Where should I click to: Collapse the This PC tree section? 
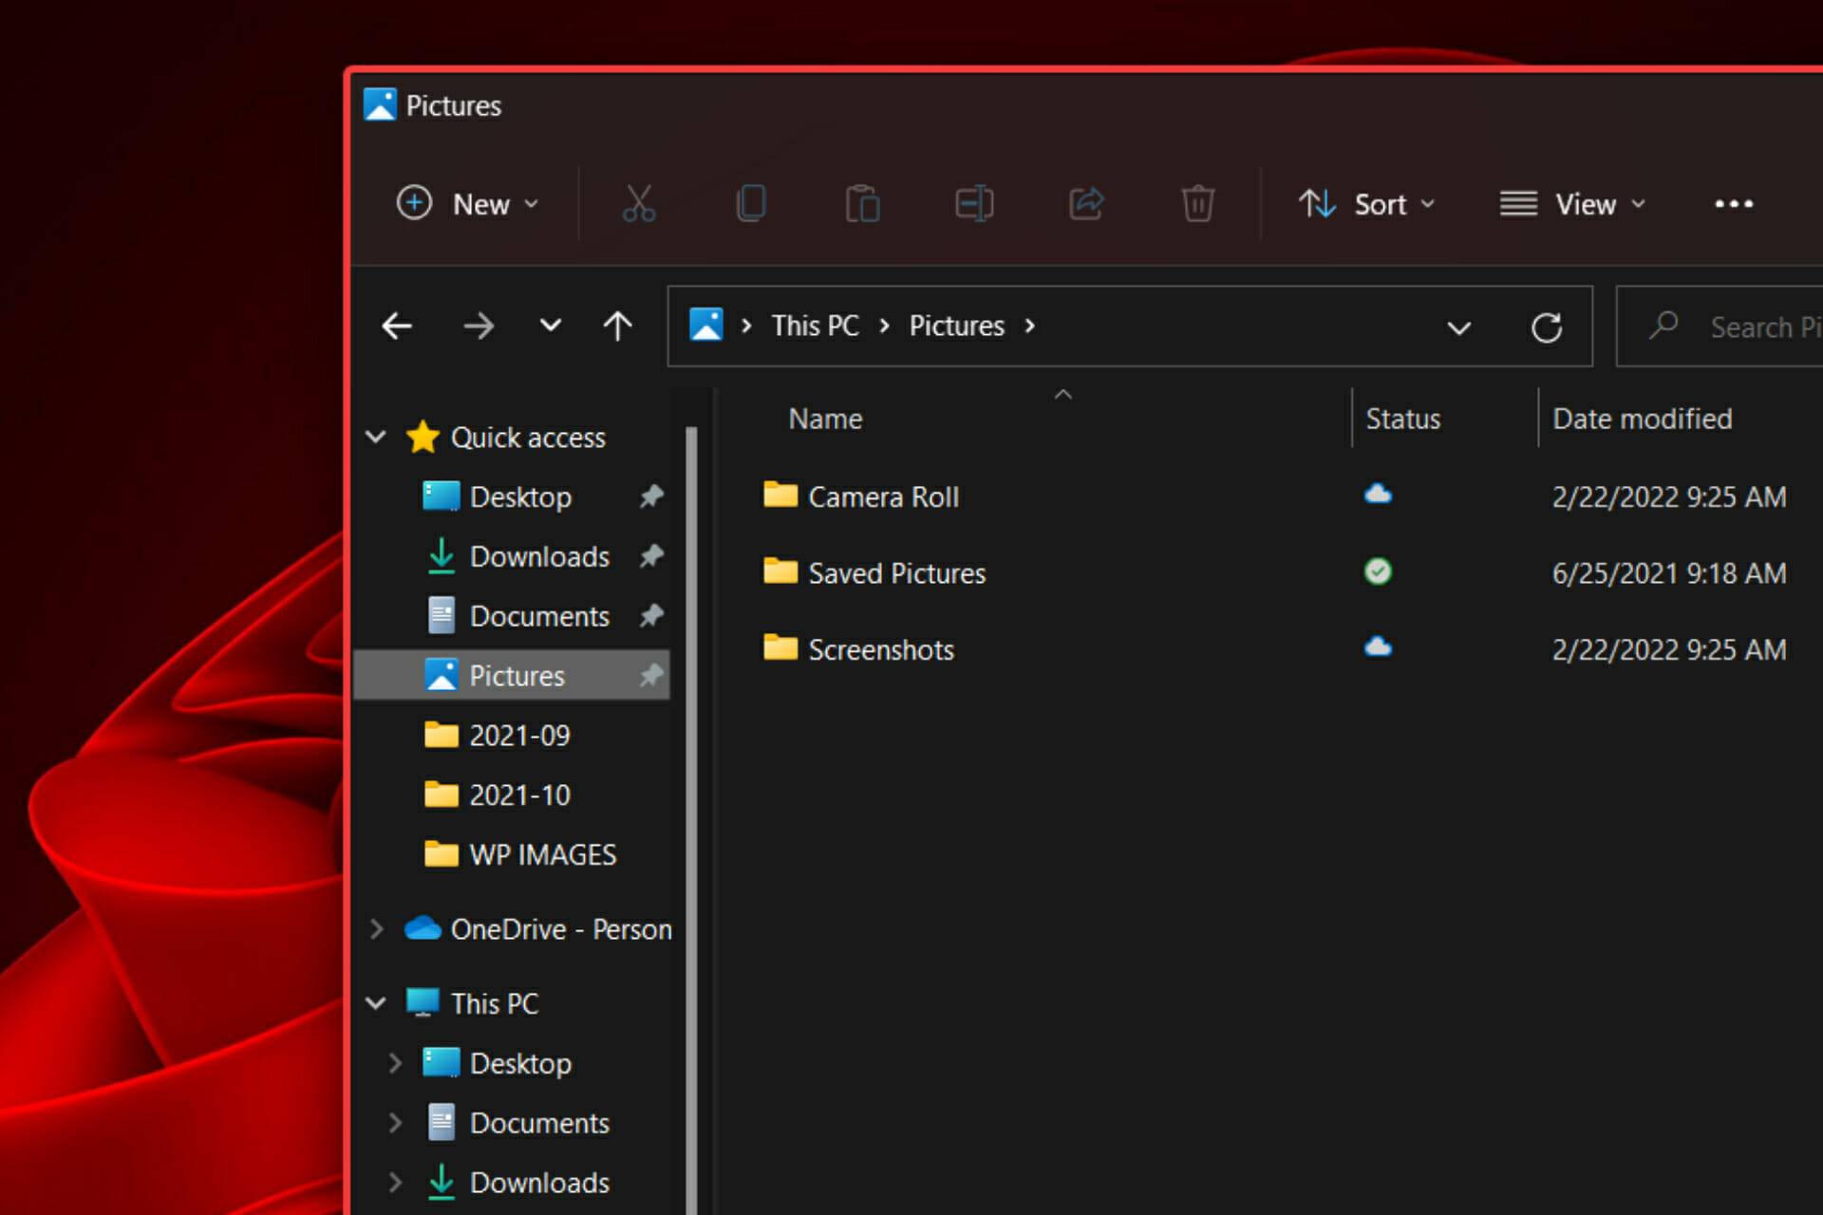pos(376,1002)
